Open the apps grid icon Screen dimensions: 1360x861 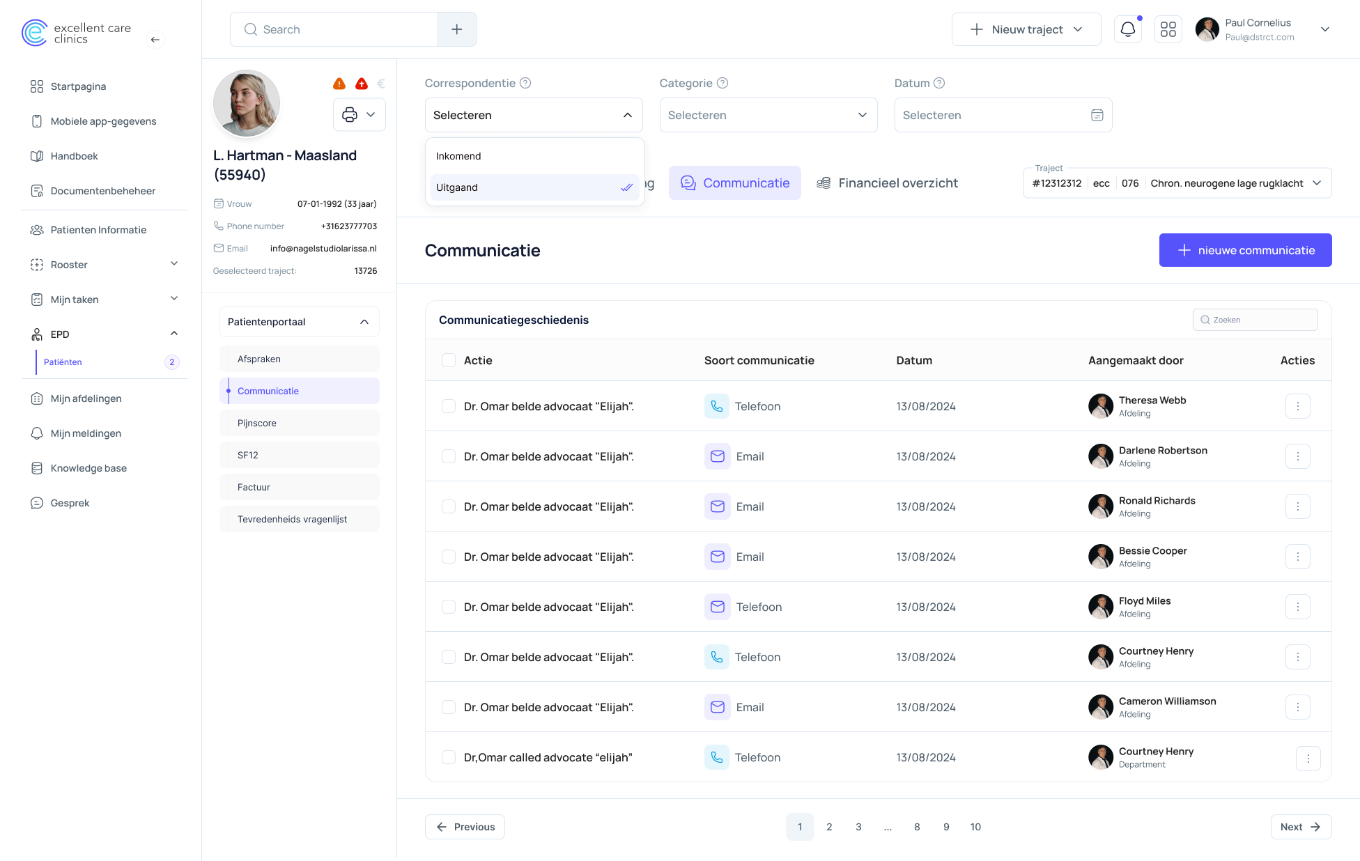coord(1168,29)
